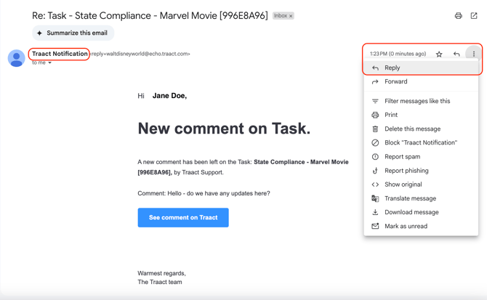Choose Reply from the dropdown menu
The width and height of the screenshot is (487, 300).
point(421,68)
